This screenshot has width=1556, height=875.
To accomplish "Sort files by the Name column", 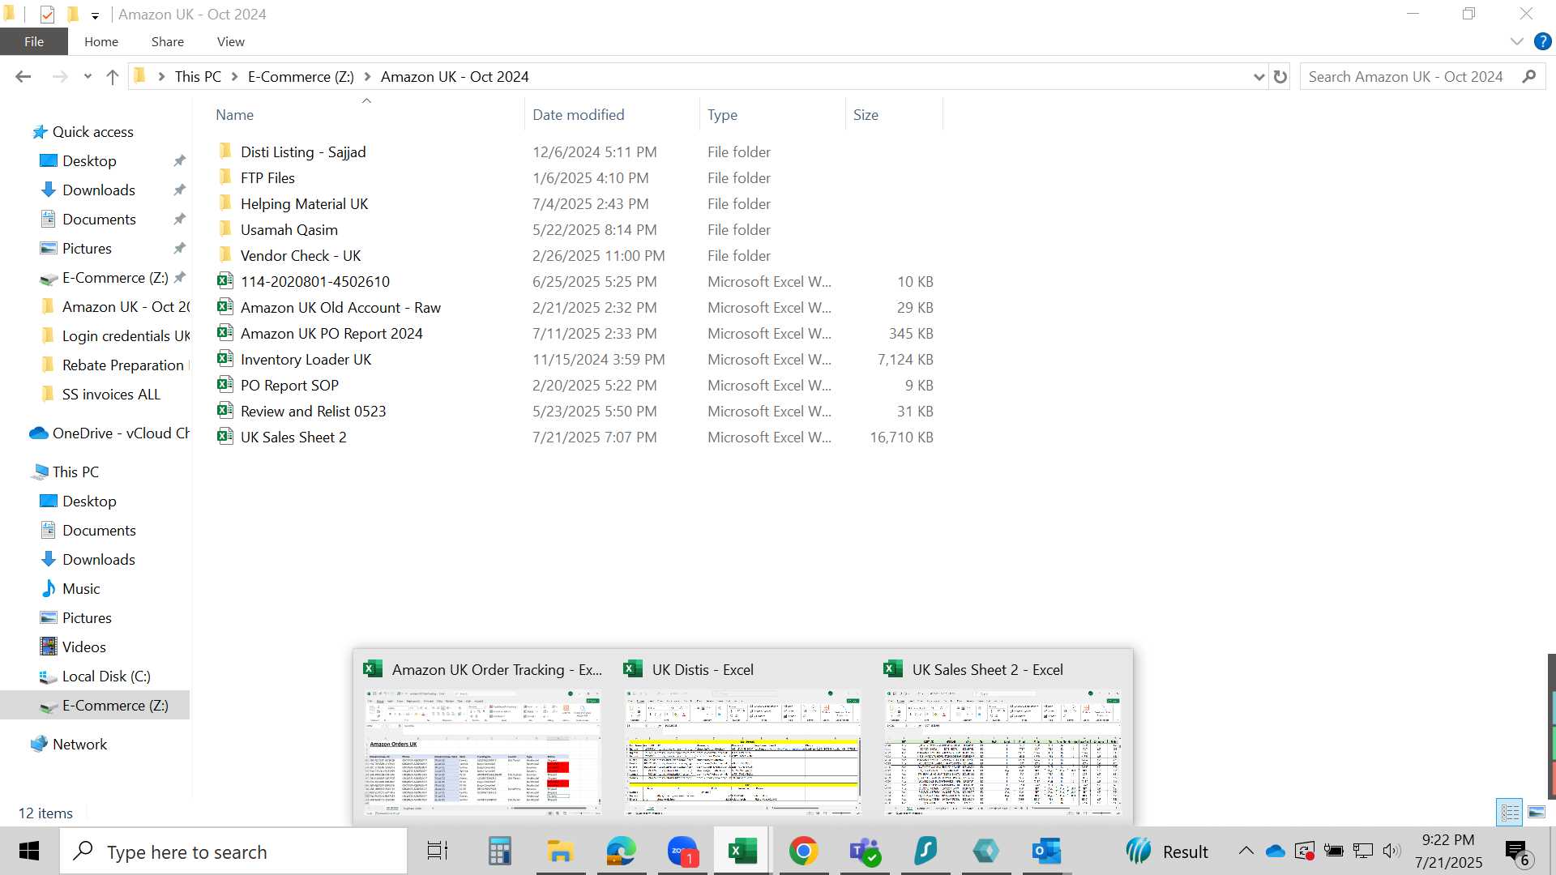I will (x=366, y=114).
